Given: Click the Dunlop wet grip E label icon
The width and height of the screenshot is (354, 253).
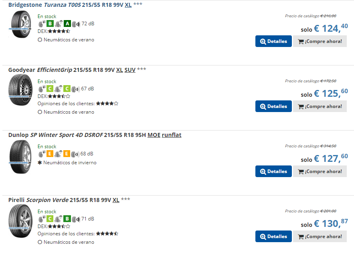Looking at the screenshot, I should click(x=67, y=154).
